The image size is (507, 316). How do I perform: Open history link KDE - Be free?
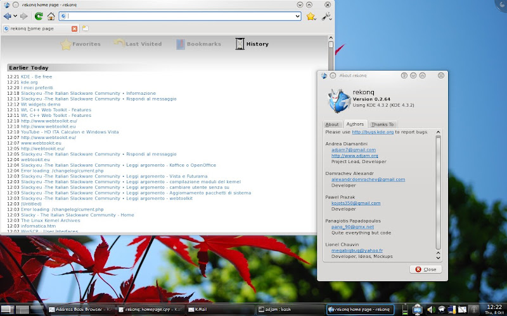[x=37, y=76]
